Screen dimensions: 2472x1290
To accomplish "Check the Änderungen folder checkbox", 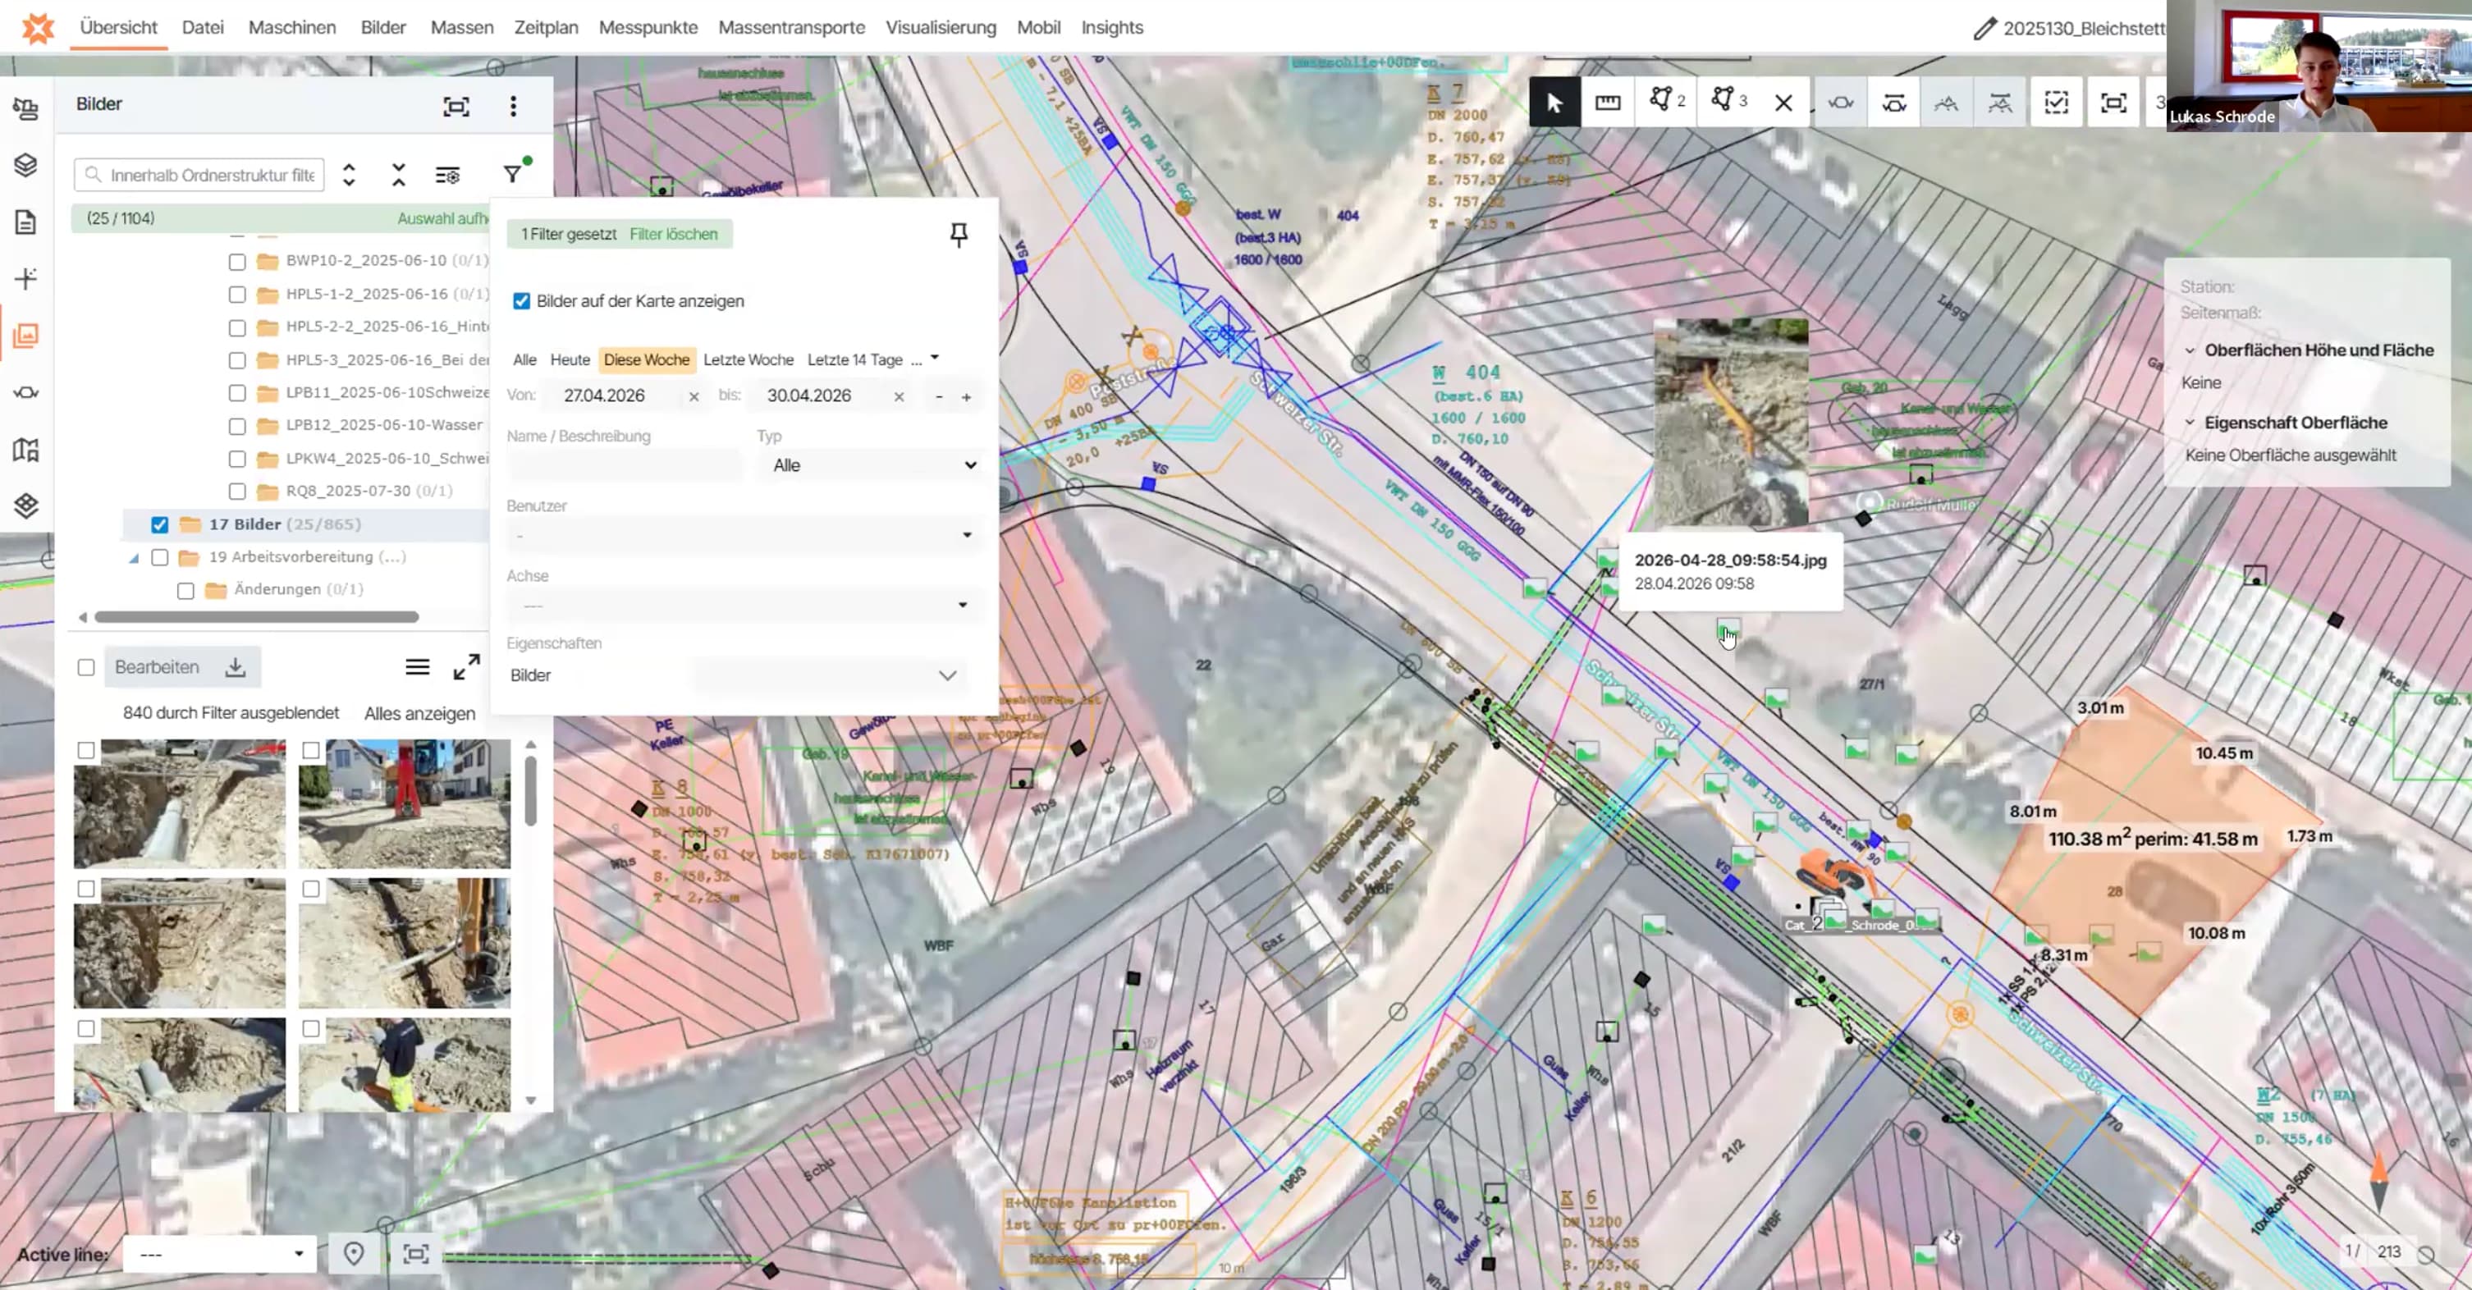I will (x=185, y=590).
